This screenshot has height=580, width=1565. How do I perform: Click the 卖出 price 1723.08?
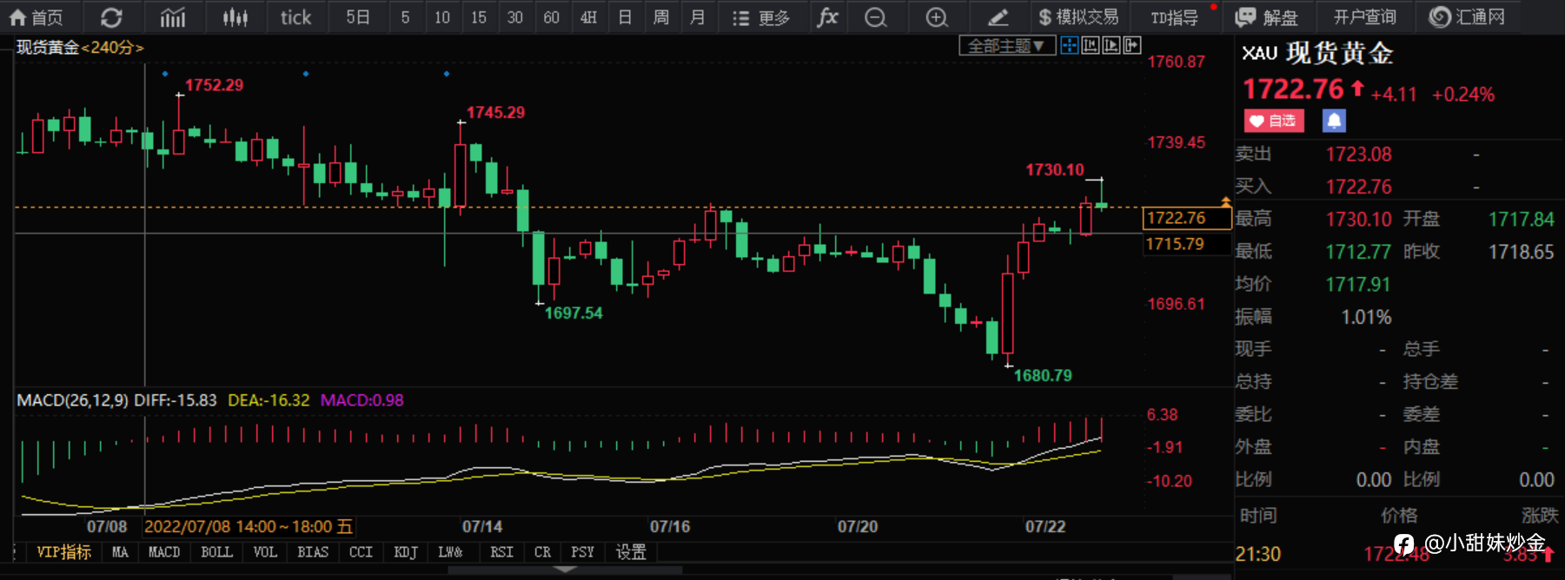[x=1358, y=155]
